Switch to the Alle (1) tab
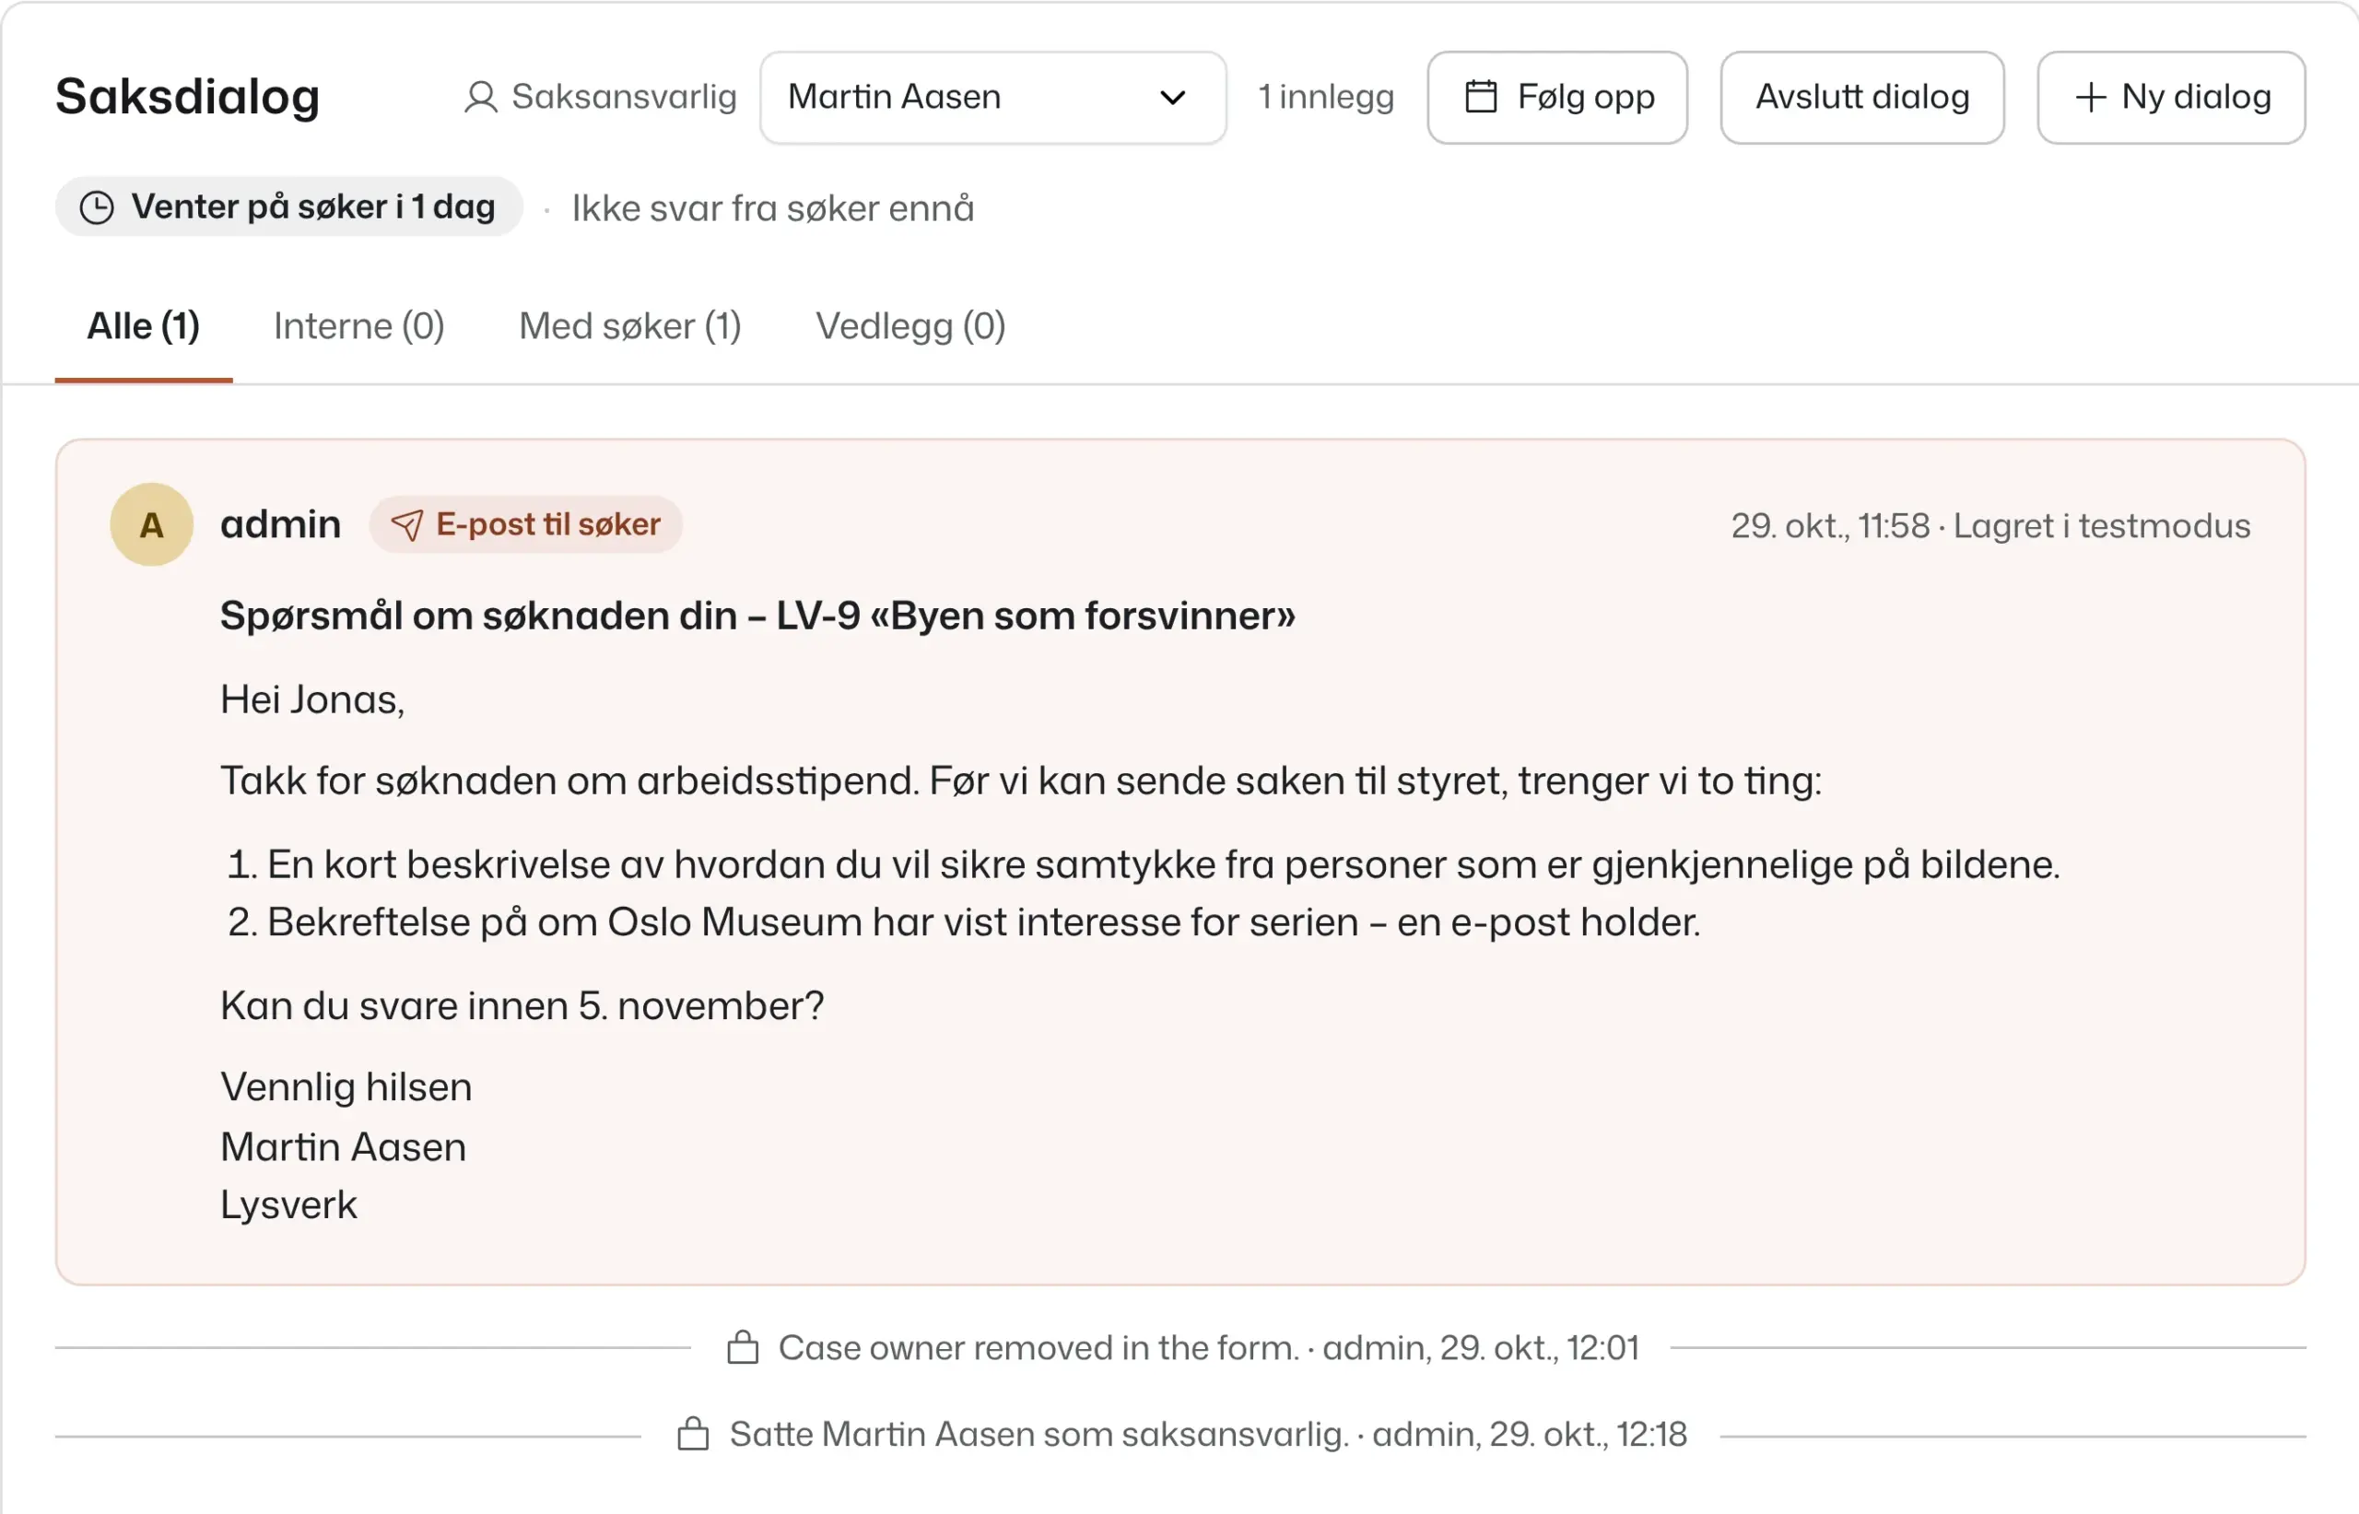The width and height of the screenshot is (2359, 1514). click(144, 326)
